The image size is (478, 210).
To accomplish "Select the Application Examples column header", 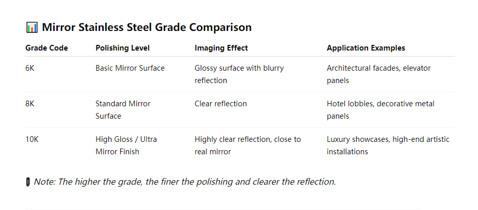I will pos(366,48).
